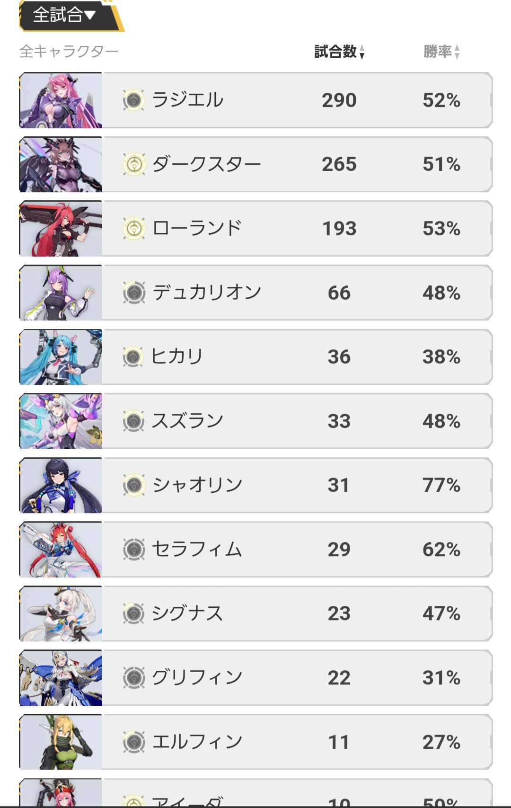Click the target icon beside ラジエル

point(133,100)
